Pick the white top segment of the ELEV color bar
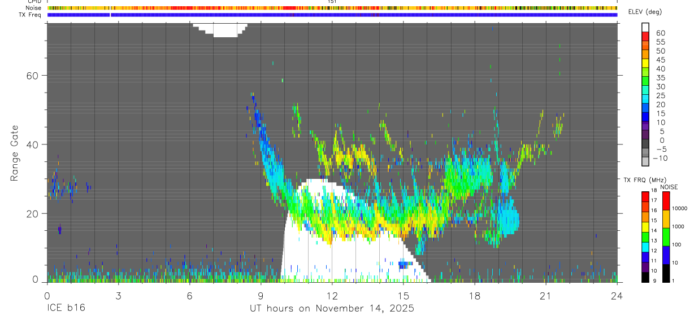The image size is (694, 320). (x=645, y=28)
